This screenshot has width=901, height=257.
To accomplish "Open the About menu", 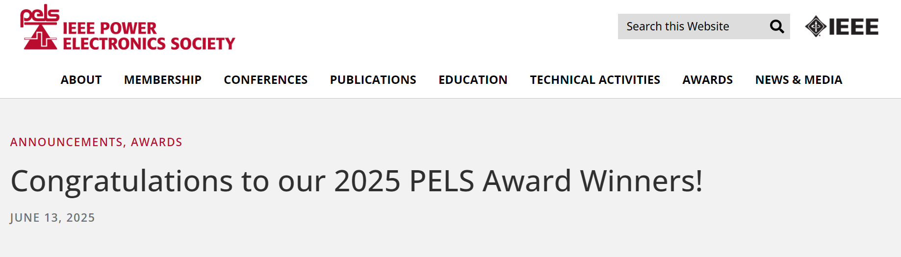I will click(x=81, y=80).
